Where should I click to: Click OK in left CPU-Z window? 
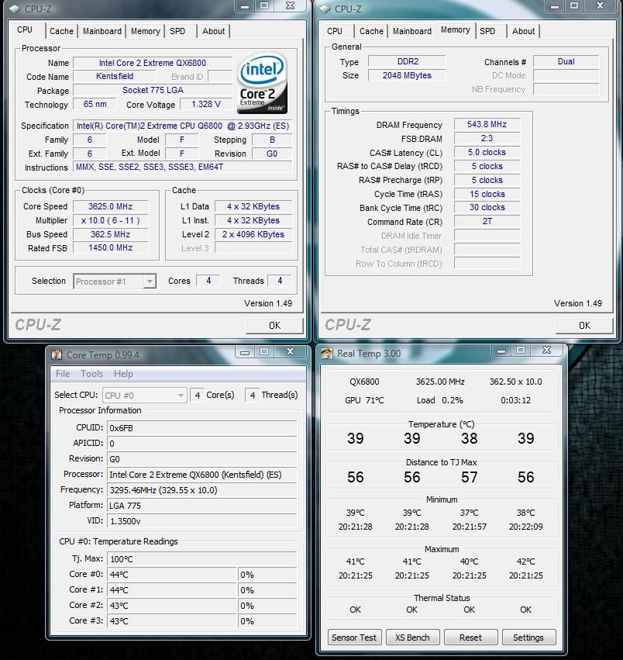(x=274, y=326)
